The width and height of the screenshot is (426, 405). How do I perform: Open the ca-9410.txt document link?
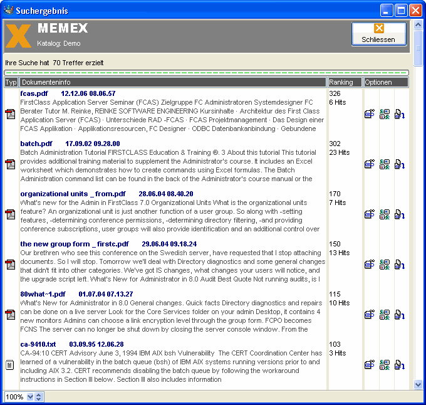coord(38,344)
